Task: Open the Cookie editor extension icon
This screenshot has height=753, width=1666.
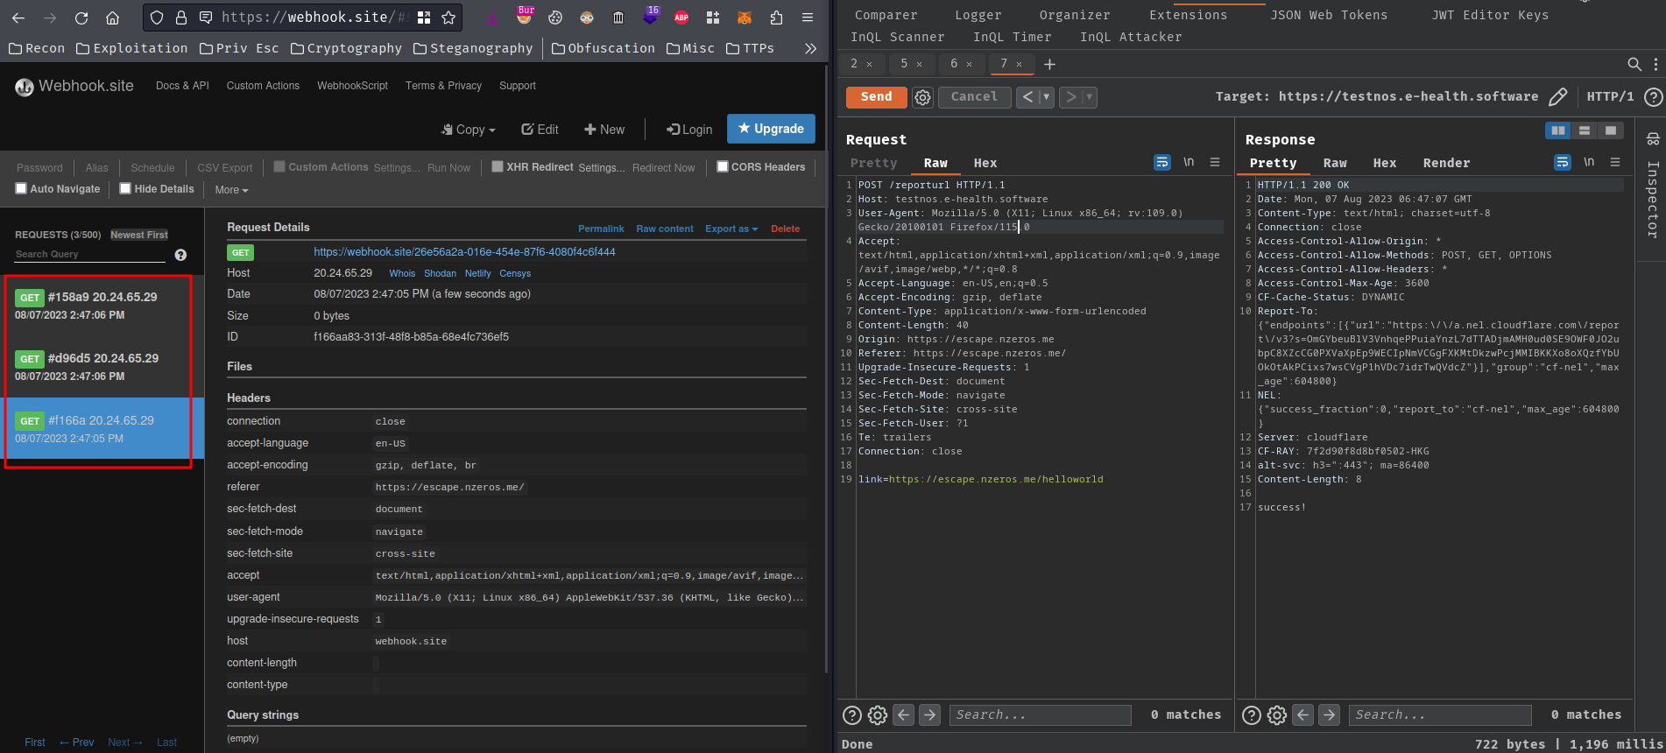Action: click(555, 18)
